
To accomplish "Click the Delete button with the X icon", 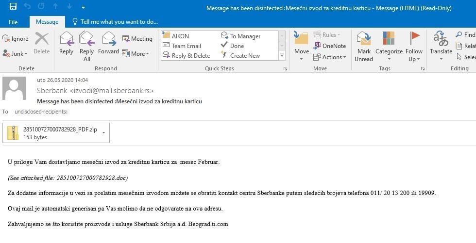I will click(x=42, y=43).
